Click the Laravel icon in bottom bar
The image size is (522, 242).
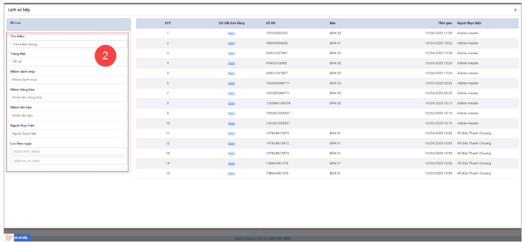tap(8, 238)
